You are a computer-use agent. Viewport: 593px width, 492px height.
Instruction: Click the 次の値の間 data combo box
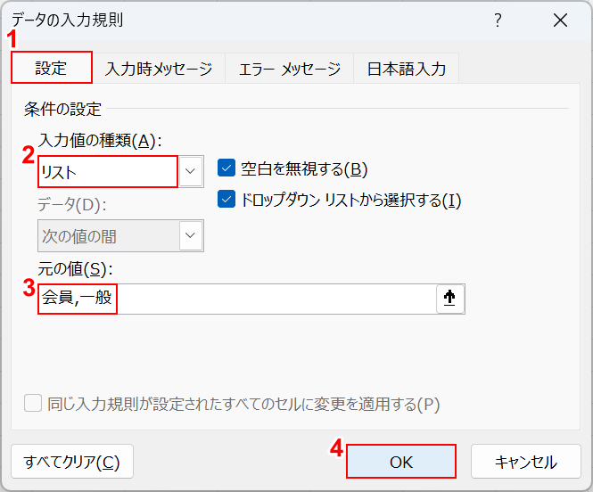click(107, 236)
